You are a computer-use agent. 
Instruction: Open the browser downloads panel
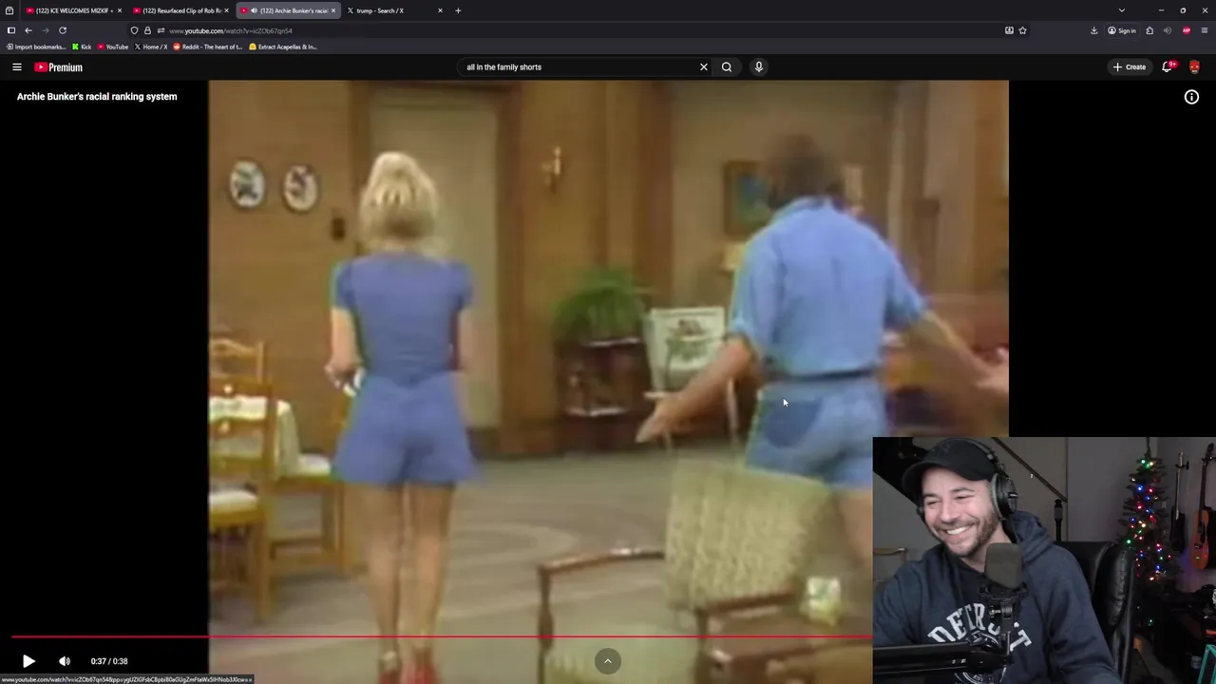tap(1094, 30)
